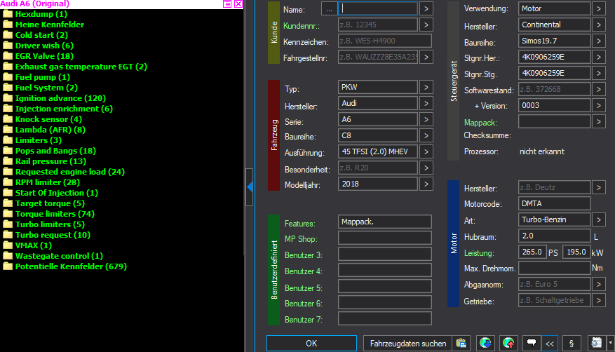Click the document settings icon at bottom right
Image resolution: width=615 pixels, height=352 pixels.
click(597, 344)
